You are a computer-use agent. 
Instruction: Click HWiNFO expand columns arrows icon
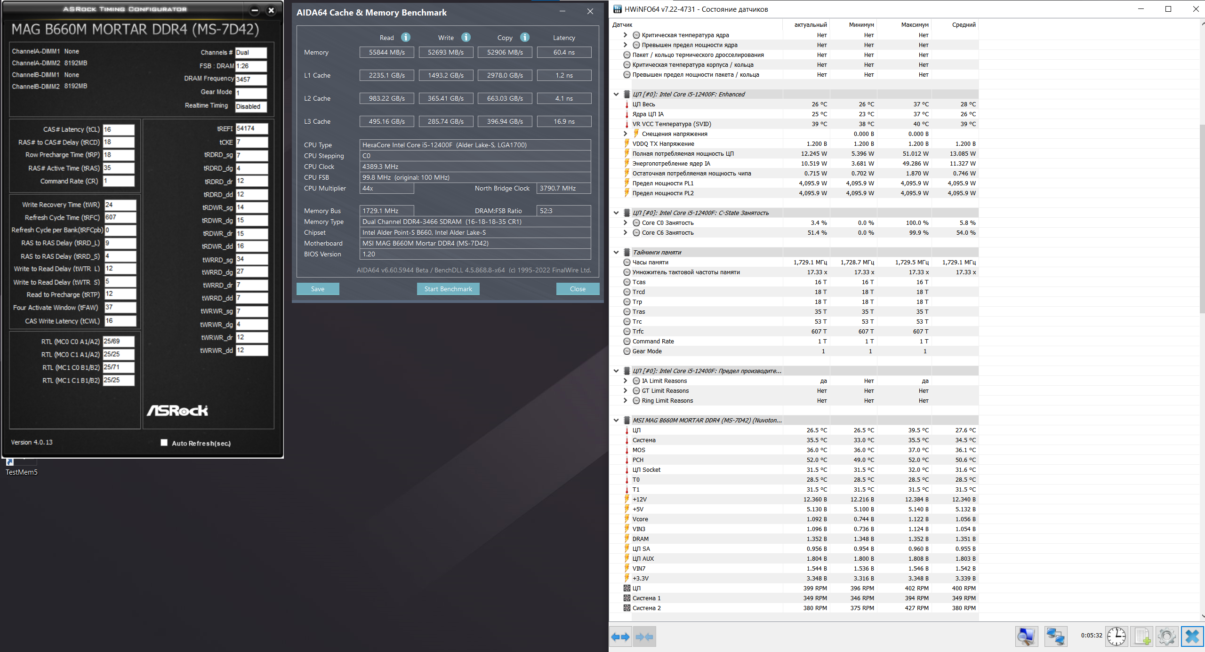[x=620, y=637]
